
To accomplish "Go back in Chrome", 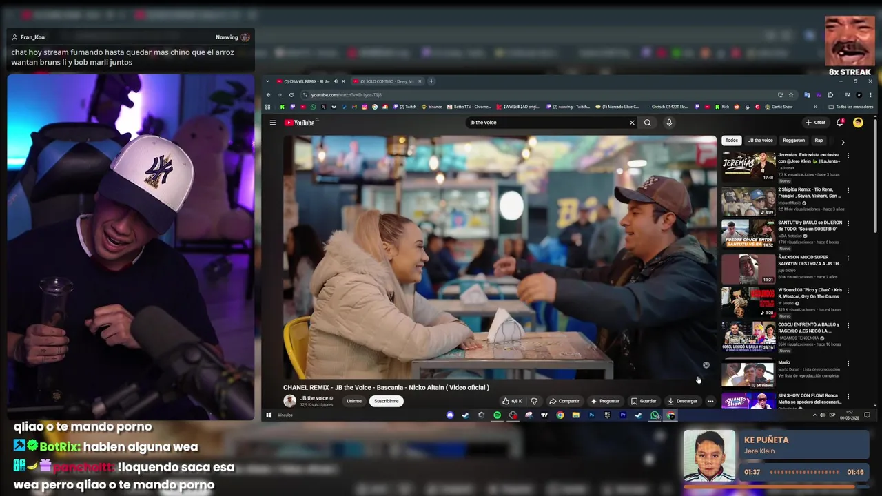I will [x=269, y=95].
